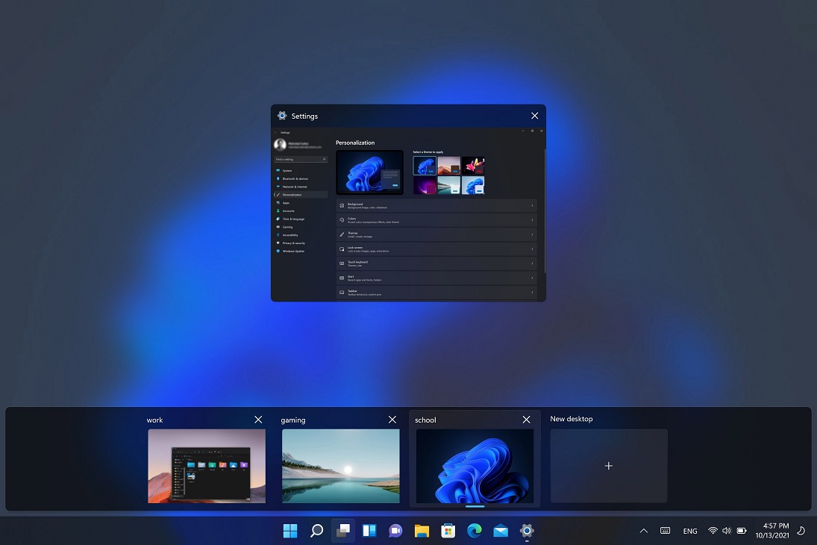Image resolution: width=817 pixels, height=545 pixels.
Task: Launch the Teams Chat icon
Action: pos(395,531)
